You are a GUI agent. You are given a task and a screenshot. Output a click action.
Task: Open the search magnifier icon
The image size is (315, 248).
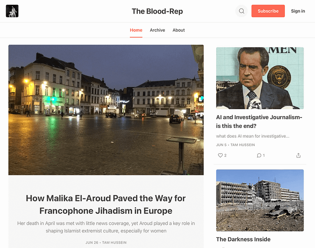coord(241,11)
